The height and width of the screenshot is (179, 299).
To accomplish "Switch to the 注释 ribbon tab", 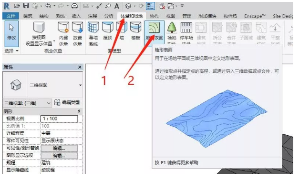I will 93,16.
